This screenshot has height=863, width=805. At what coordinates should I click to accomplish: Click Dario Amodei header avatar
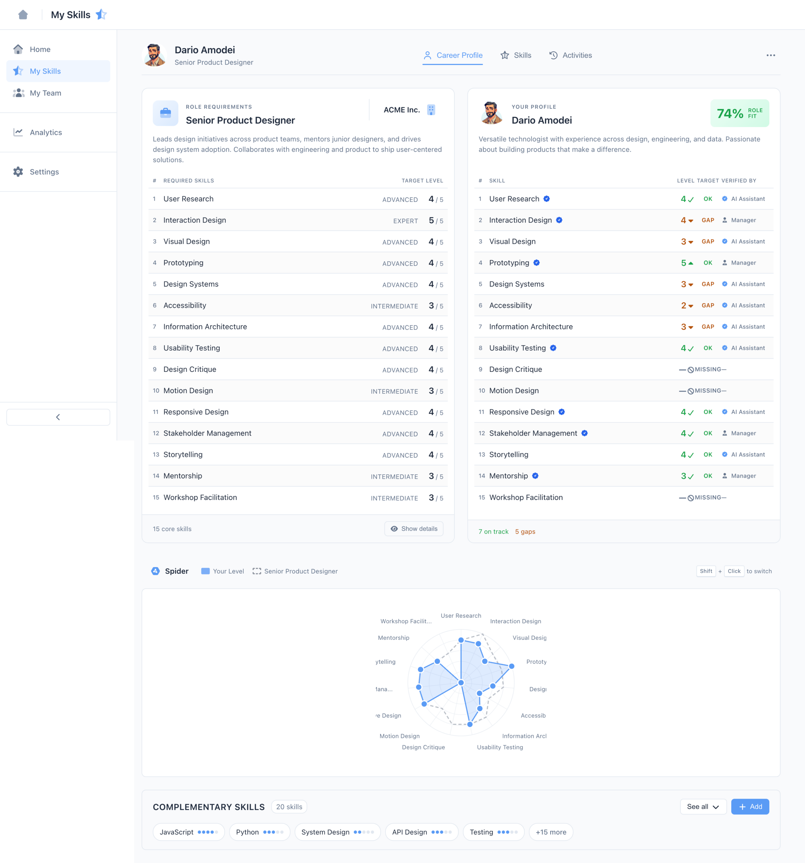(x=154, y=55)
